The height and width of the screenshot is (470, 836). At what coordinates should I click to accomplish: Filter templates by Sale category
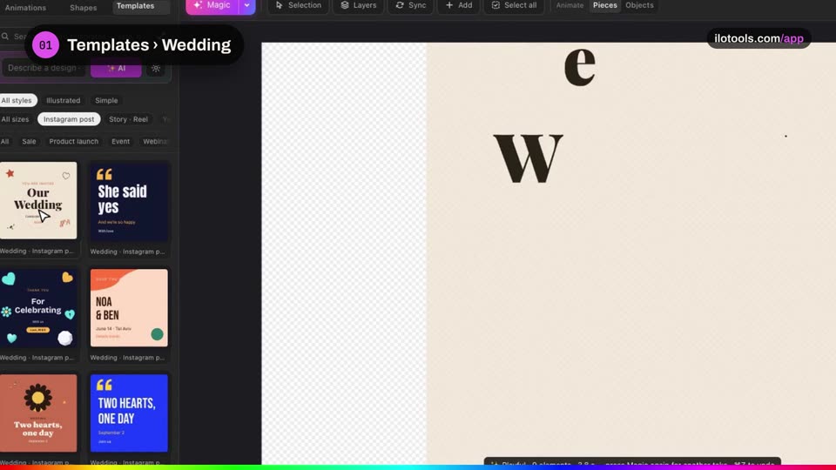pos(29,141)
